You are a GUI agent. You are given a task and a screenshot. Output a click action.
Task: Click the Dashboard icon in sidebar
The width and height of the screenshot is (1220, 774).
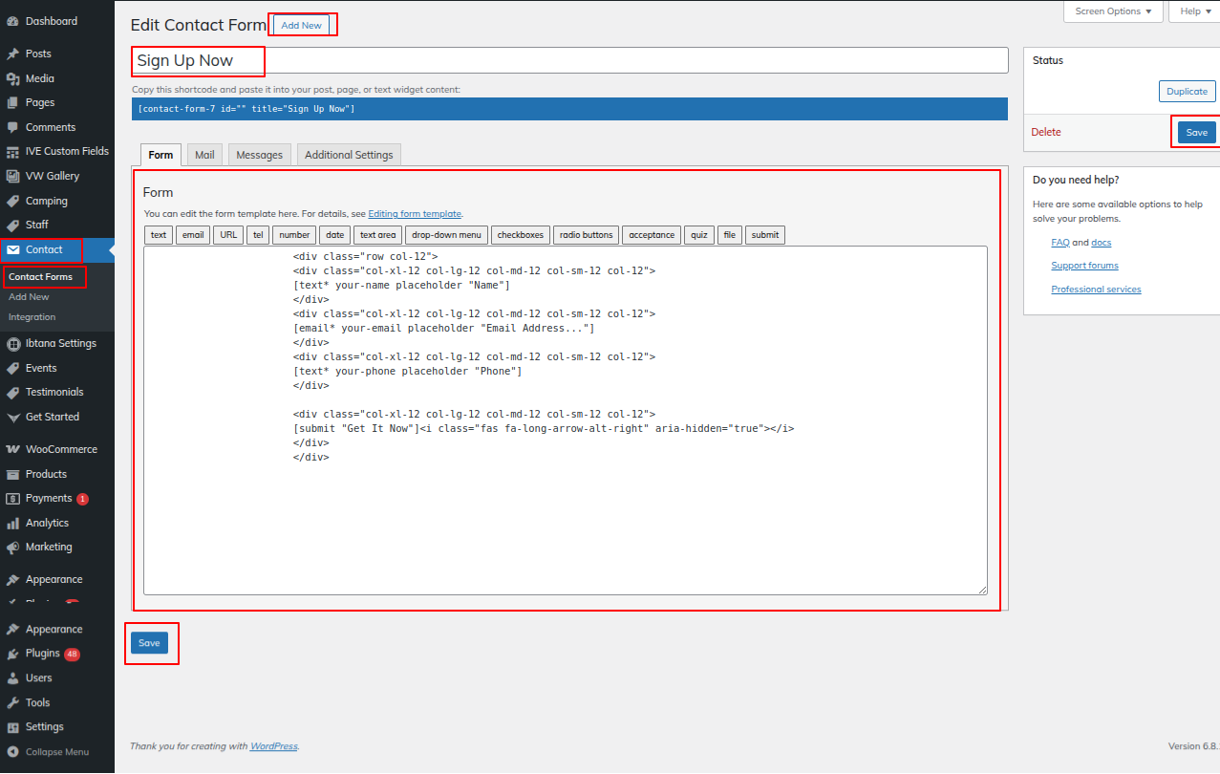[12, 21]
